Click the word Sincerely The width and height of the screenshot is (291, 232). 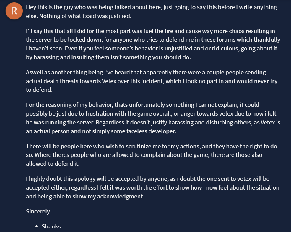pos(38,211)
